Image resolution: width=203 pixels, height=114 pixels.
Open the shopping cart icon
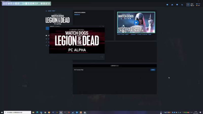pos(182,5)
